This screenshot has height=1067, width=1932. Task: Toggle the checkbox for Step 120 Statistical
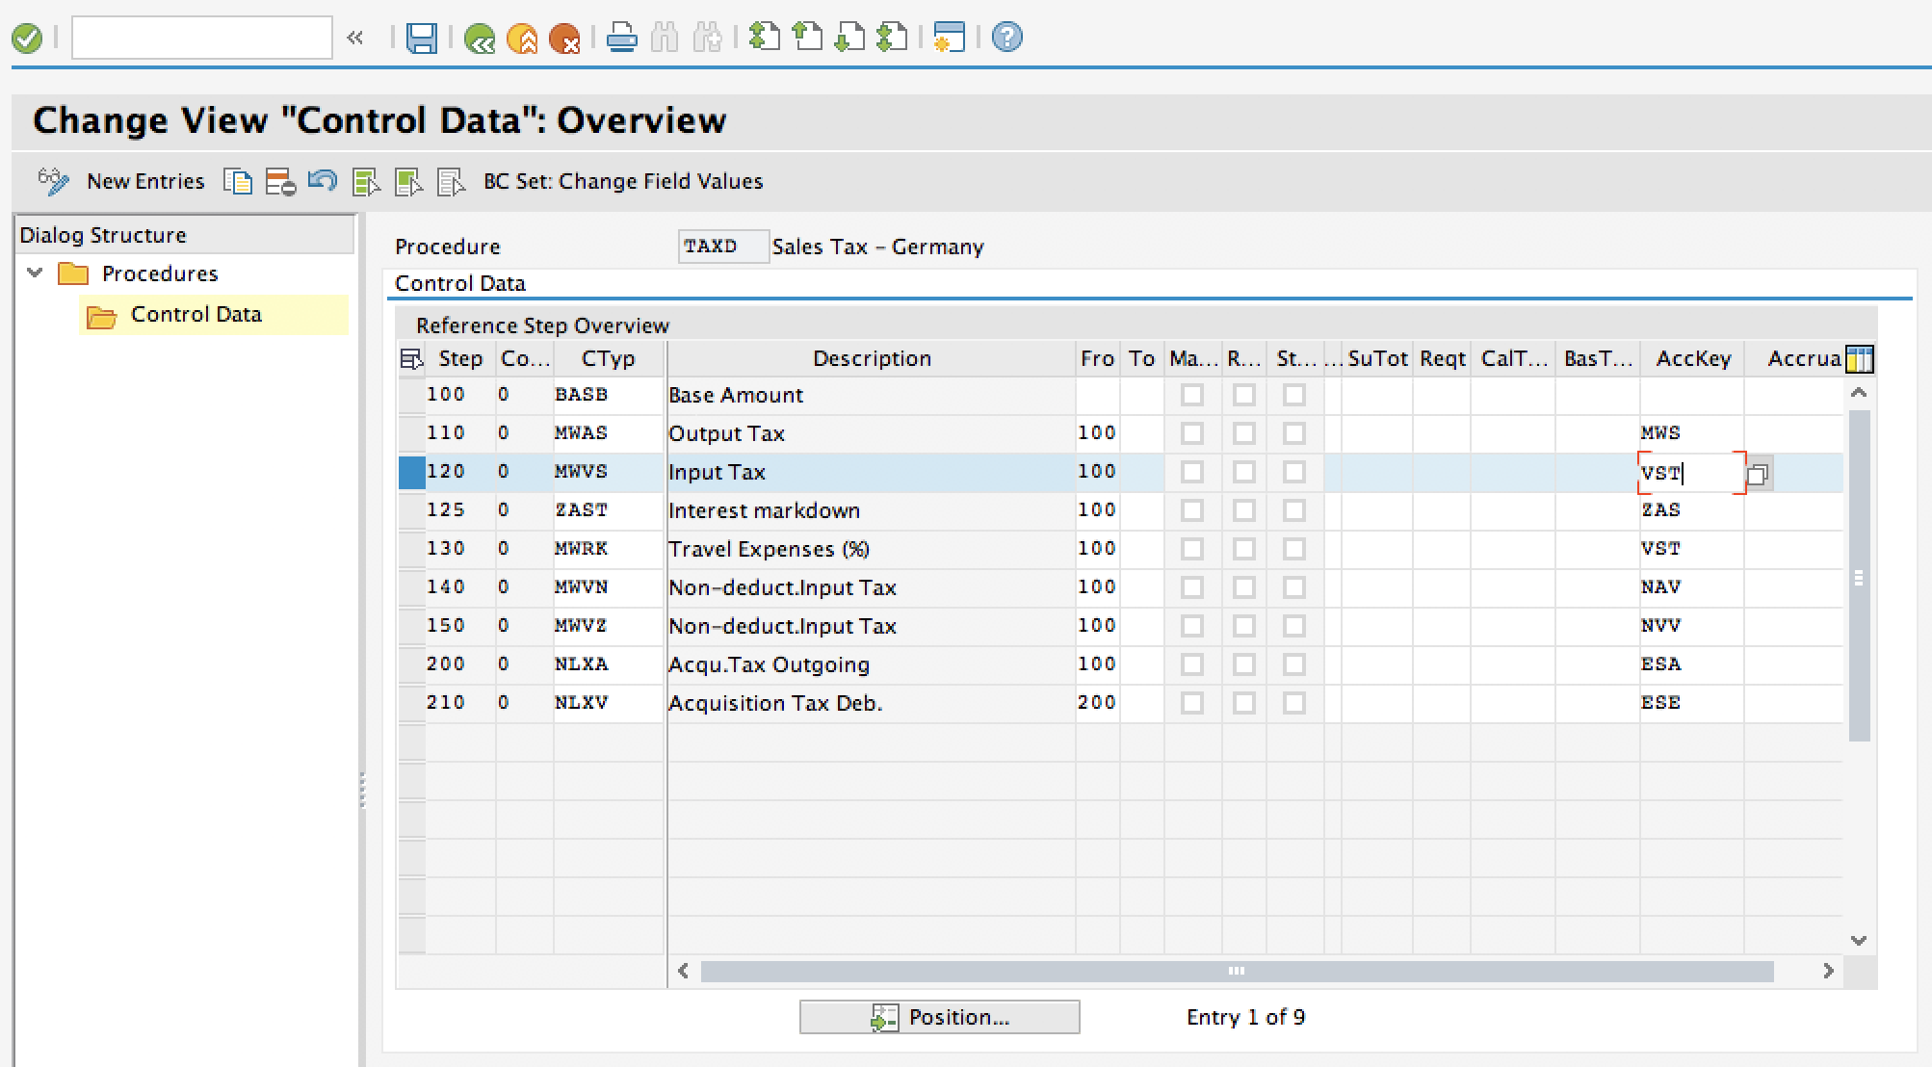pos(1293,471)
